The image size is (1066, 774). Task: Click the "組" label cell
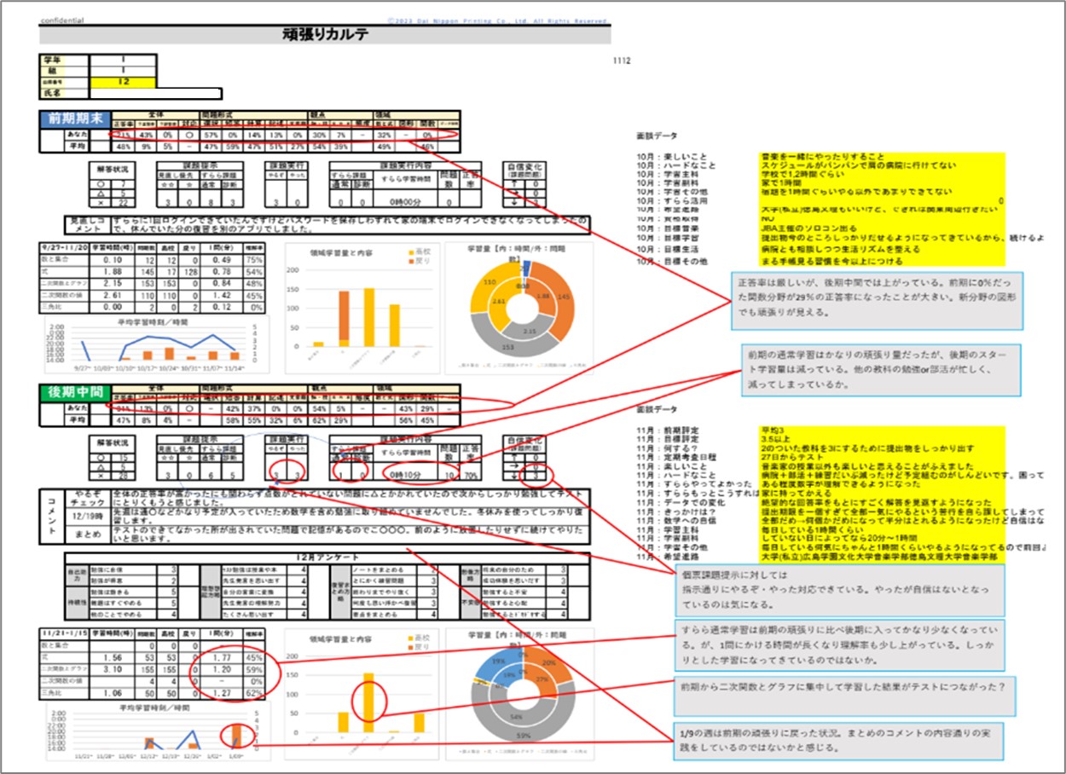point(64,72)
